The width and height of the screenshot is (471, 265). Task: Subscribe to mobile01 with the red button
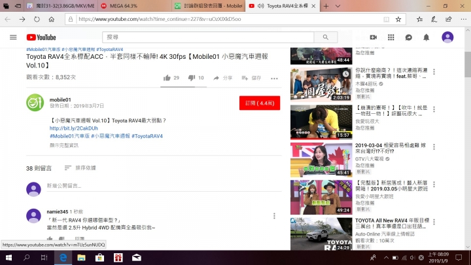(x=260, y=103)
